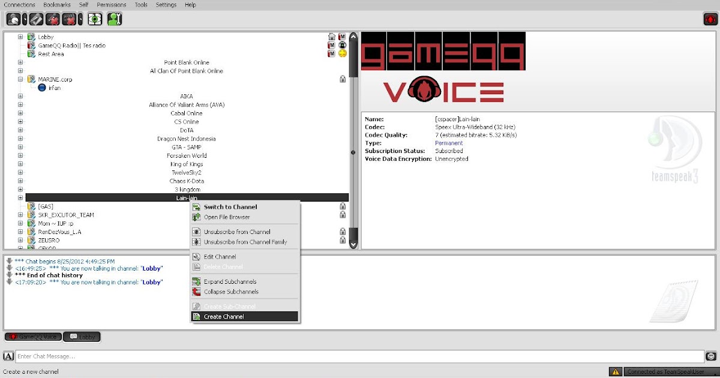
Task: Click the Permanent link in channel info
Action: tap(449, 143)
